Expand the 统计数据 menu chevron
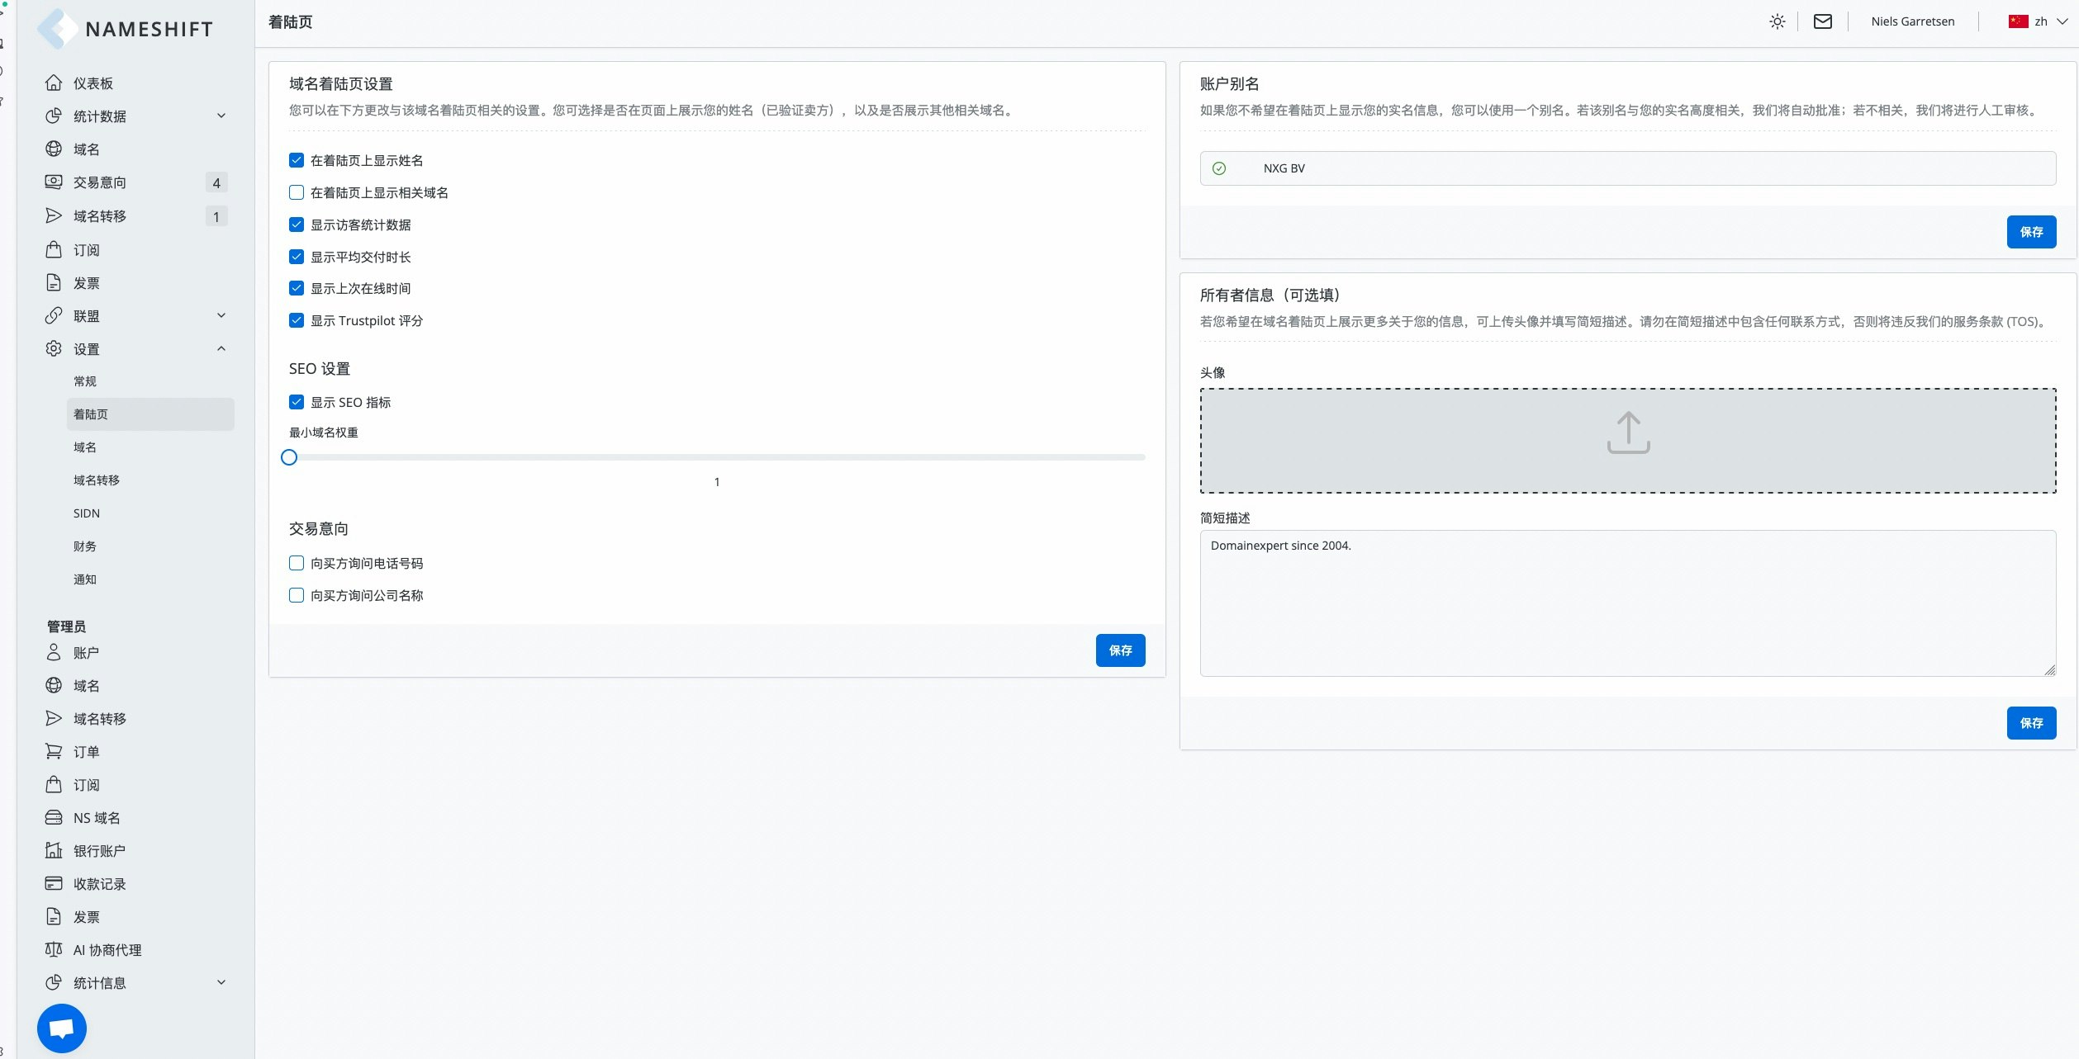This screenshot has height=1059, width=2079. (x=221, y=116)
